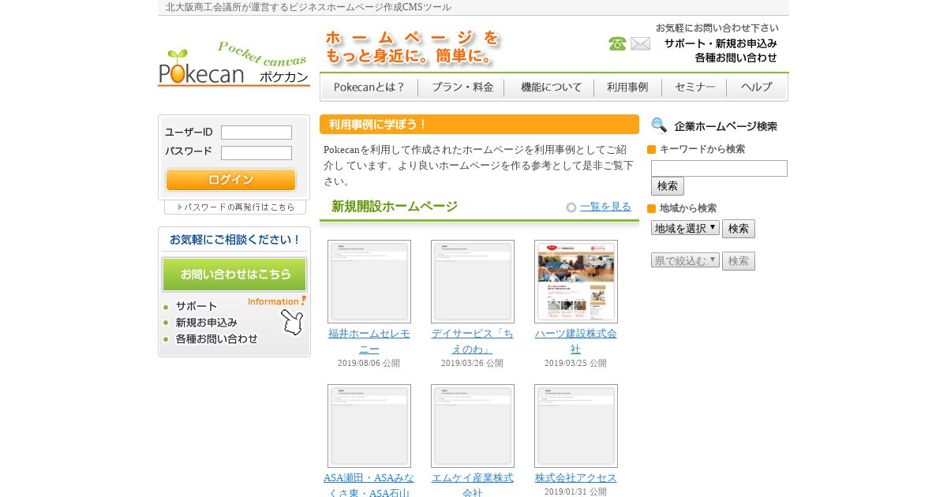Click 各種お問い合わせ in the sidebar list
The image size is (947, 497).
[x=216, y=338]
